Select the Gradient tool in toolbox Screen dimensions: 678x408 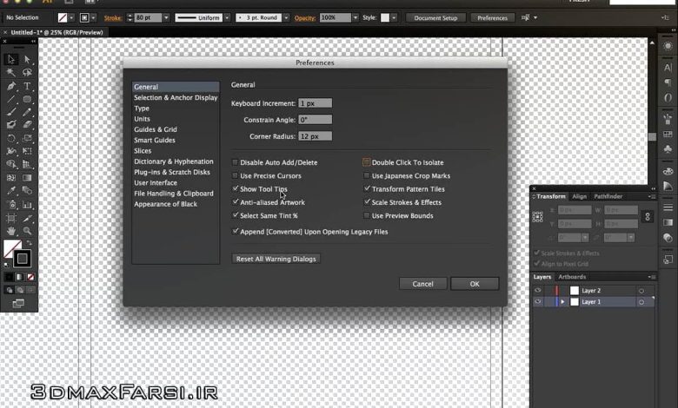27,177
